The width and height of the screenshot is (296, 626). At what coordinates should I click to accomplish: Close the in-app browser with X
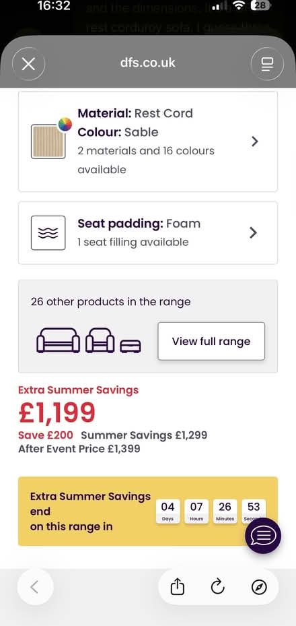[29, 63]
